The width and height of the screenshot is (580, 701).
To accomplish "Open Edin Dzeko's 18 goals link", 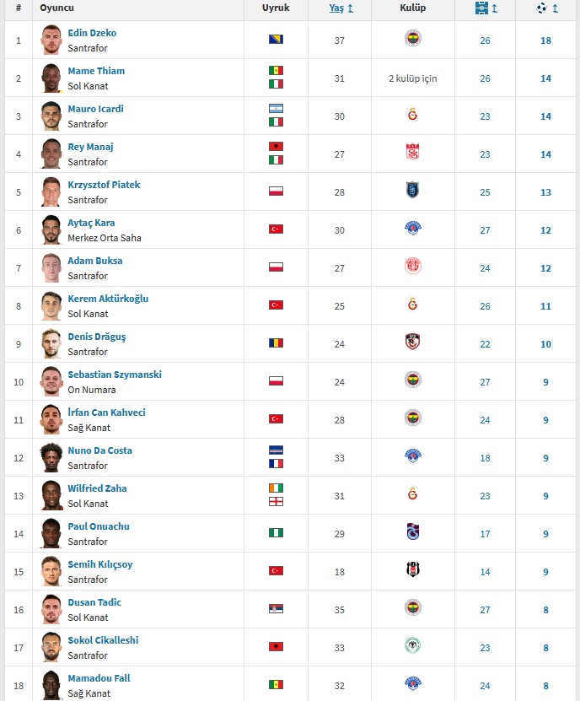I will [x=545, y=40].
